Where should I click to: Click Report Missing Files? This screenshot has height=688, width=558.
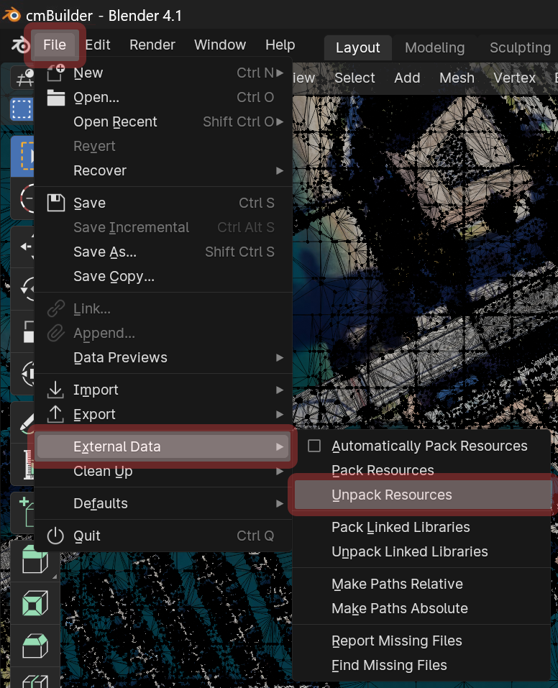pos(421,641)
